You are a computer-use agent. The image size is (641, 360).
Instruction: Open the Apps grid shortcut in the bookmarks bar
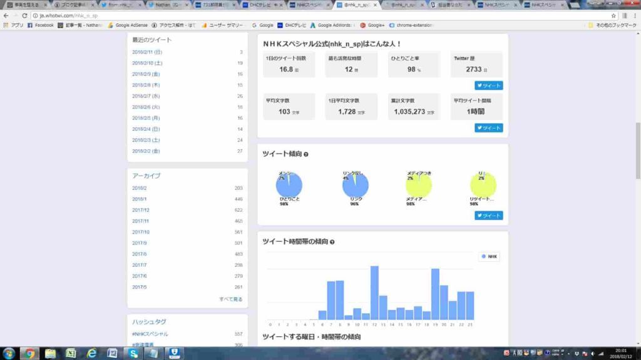[x=13, y=25]
